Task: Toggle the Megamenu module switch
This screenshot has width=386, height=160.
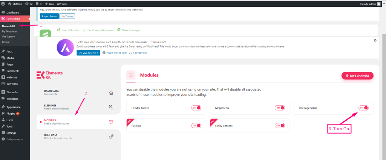Action: (280, 108)
